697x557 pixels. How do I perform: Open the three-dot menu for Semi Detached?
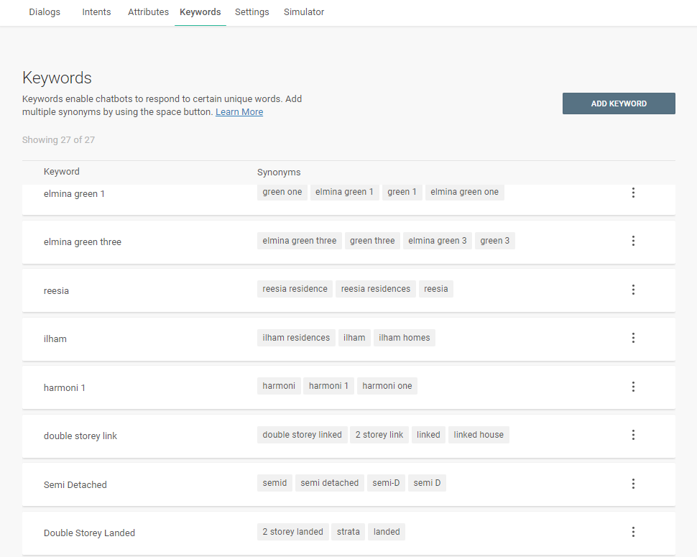[x=633, y=484]
